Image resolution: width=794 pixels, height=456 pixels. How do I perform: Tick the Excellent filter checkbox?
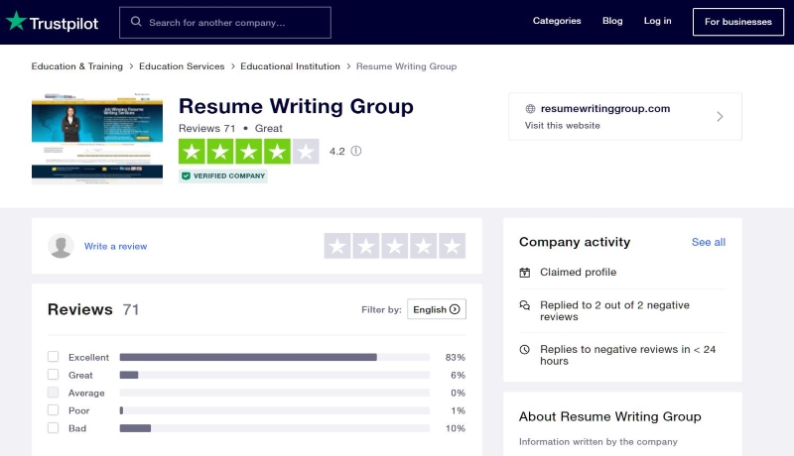[x=54, y=357]
